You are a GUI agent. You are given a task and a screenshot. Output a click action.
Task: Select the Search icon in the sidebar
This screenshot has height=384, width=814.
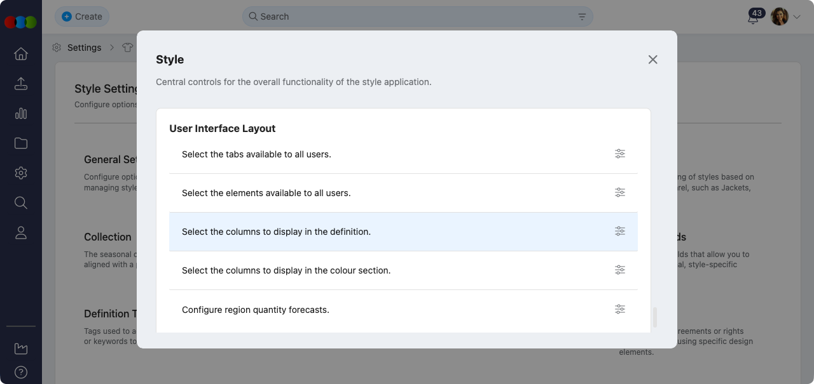[x=20, y=202]
